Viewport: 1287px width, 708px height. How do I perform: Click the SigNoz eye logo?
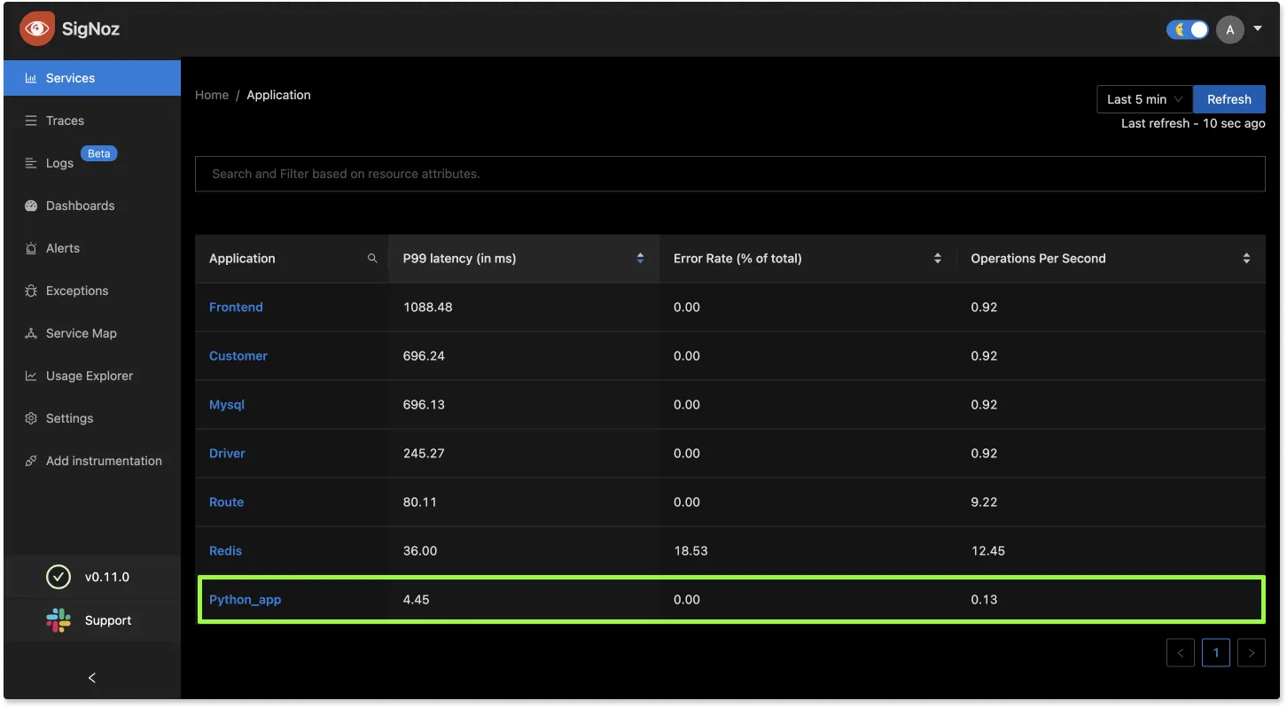[37, 28]
